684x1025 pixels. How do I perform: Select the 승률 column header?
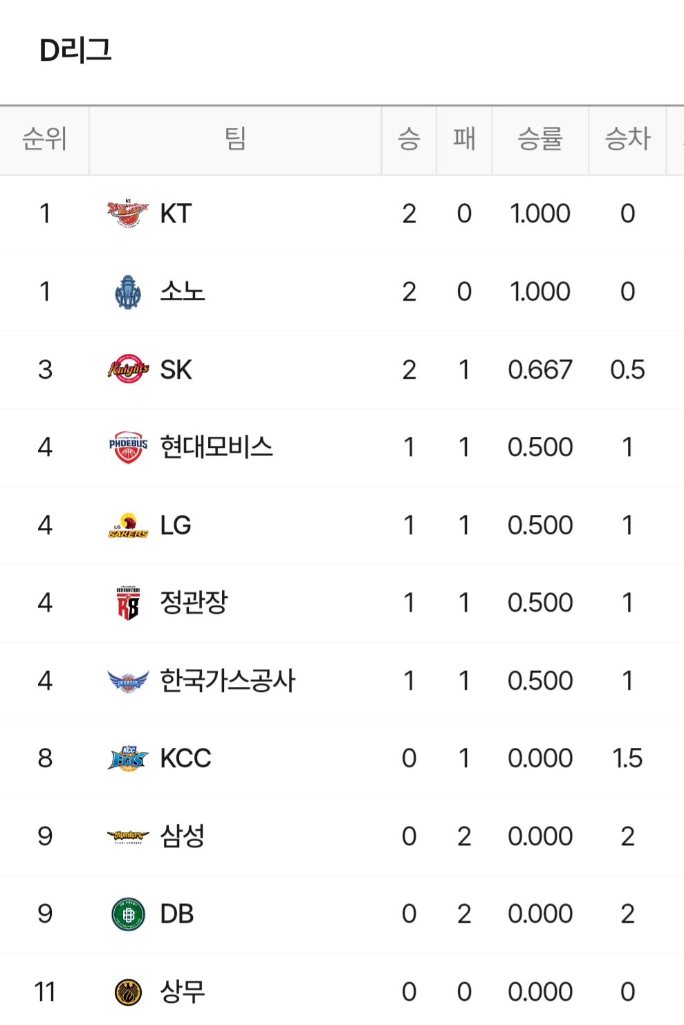(x=539, y=139)
